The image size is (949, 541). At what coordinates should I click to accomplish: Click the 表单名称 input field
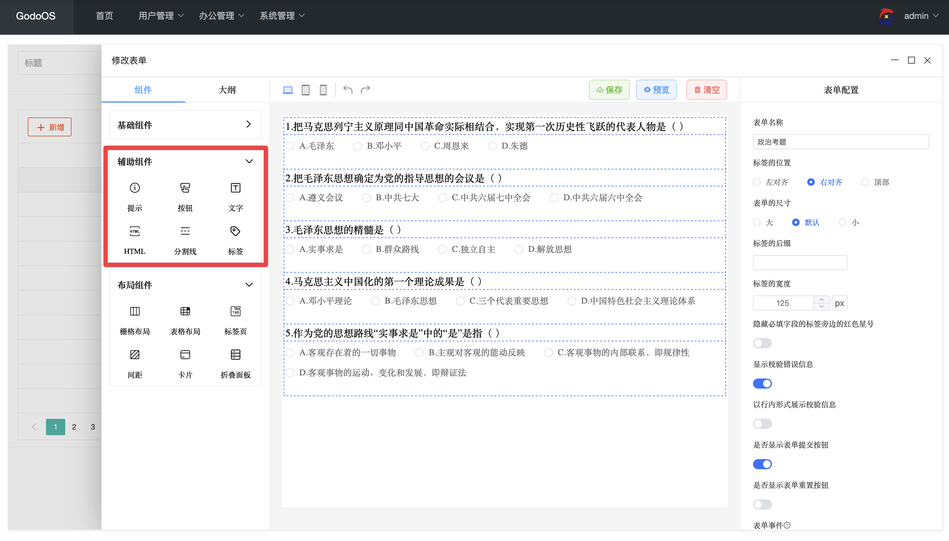point(841,142)
